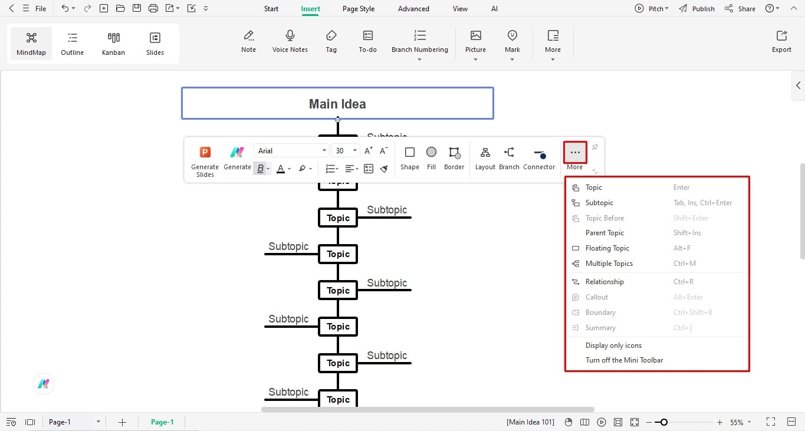Toggle bold formatting
The height and width of the screenshot is (431, 805).
pos(260,169)
